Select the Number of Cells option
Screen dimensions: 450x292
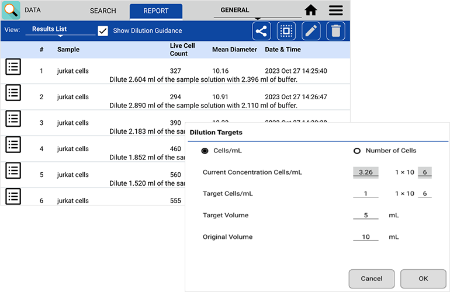357,151
